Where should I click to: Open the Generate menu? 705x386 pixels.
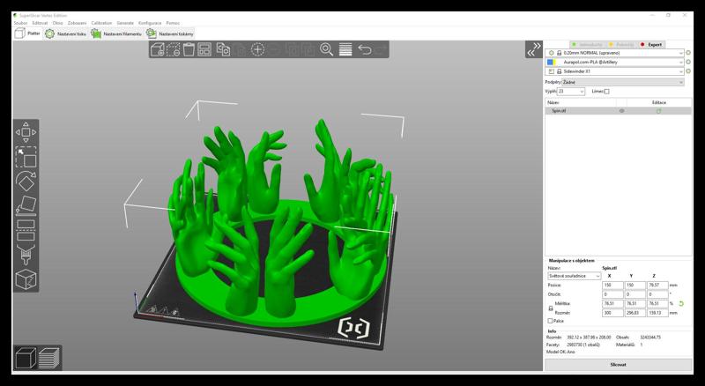pos(125,23)
